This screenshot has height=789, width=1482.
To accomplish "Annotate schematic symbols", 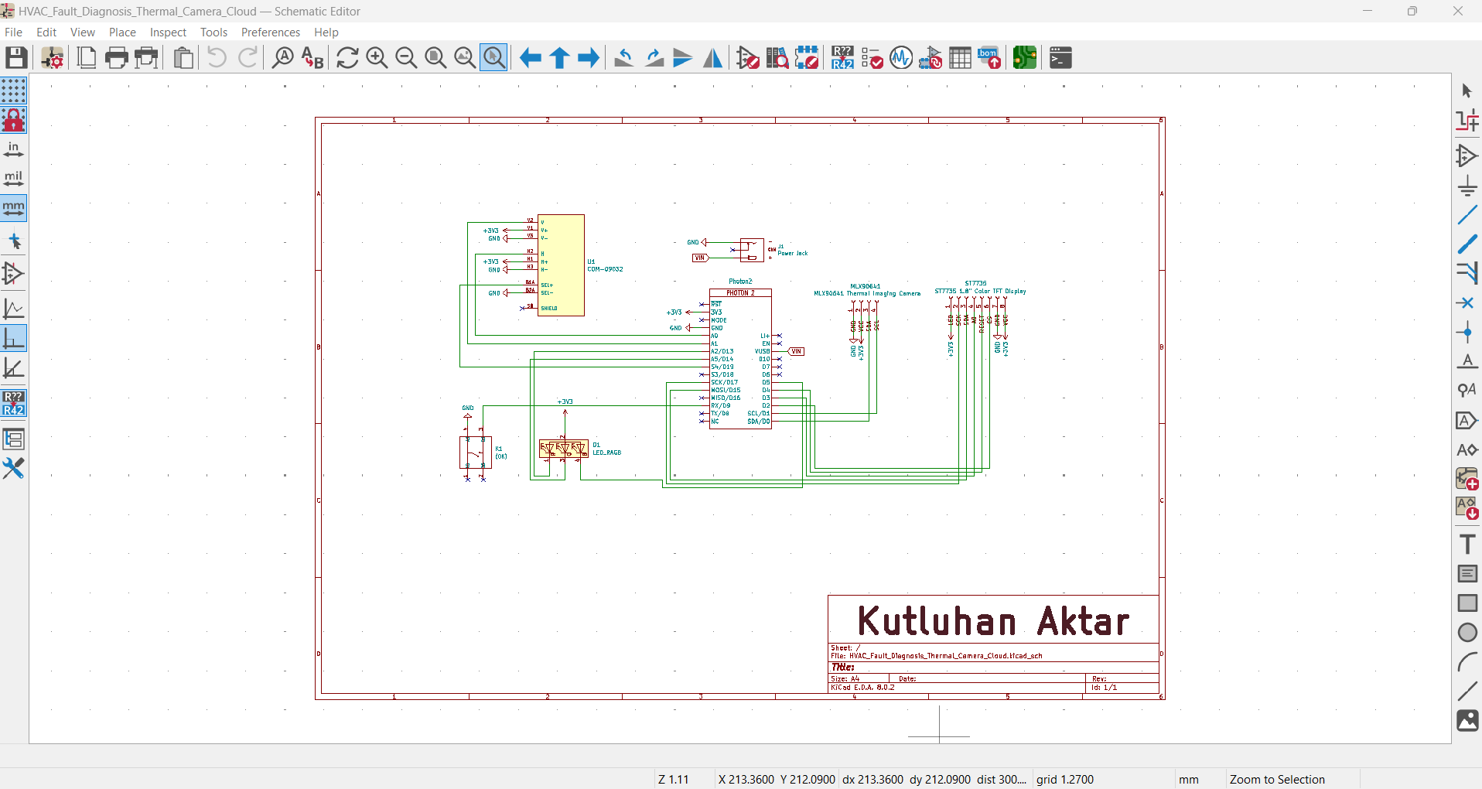I will pos(842,57).
